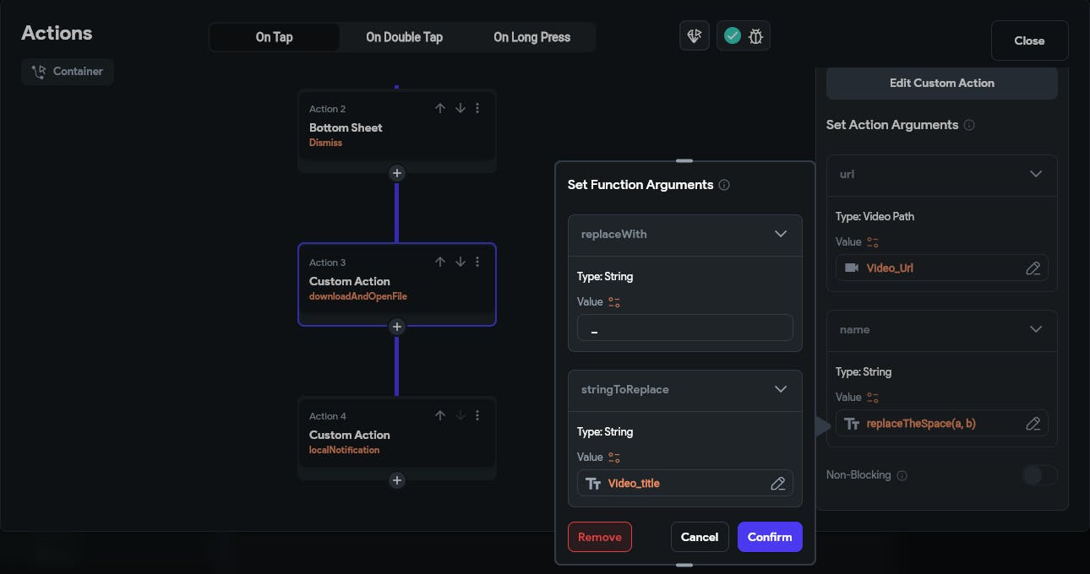Edit the Video_title value with pencil
Image resolution: width=1090 pixels, height=574 pixels.
(778, 484)
